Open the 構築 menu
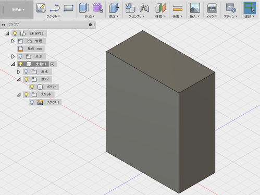Viewport: 260px width, 195px height. click(x=160, y=16)
